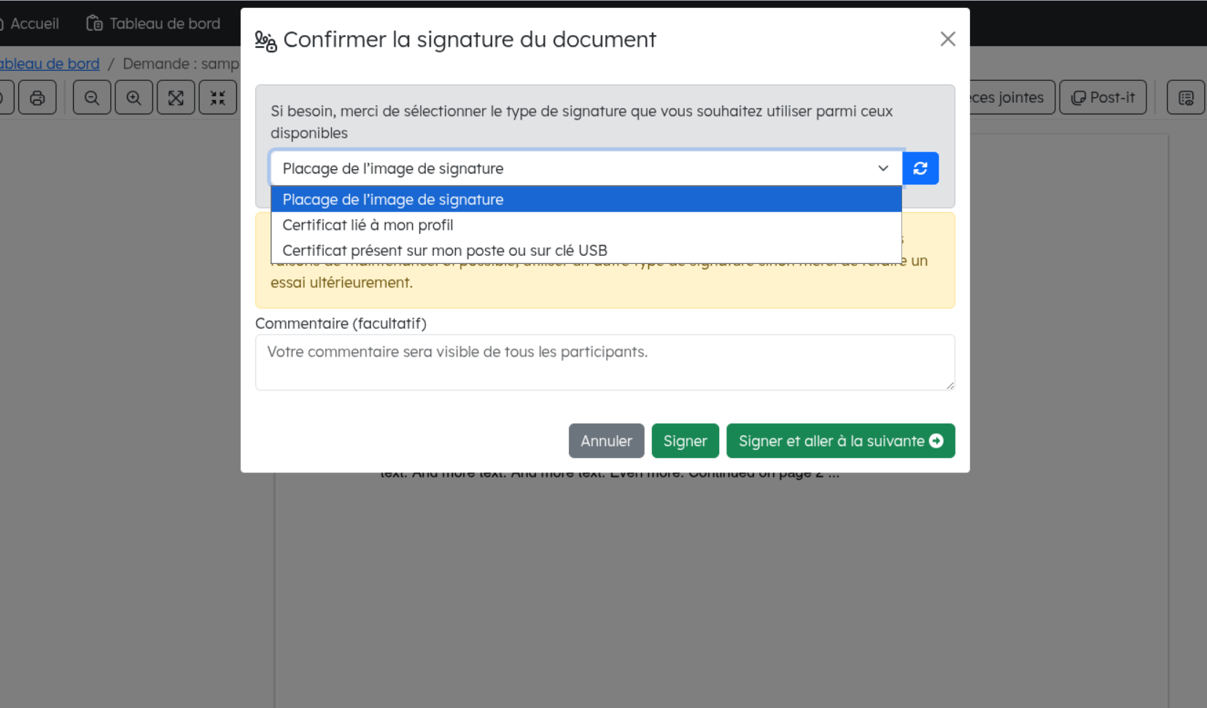Close the signature confirmation dialog
This screenshot has height=708, width=1207.
947,39
